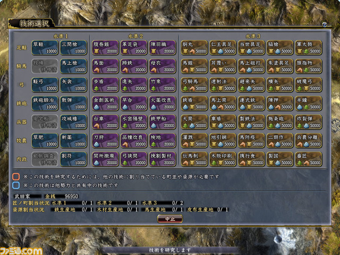Select the 歩盾 technology
340x255 pixels.
(105, 85)
